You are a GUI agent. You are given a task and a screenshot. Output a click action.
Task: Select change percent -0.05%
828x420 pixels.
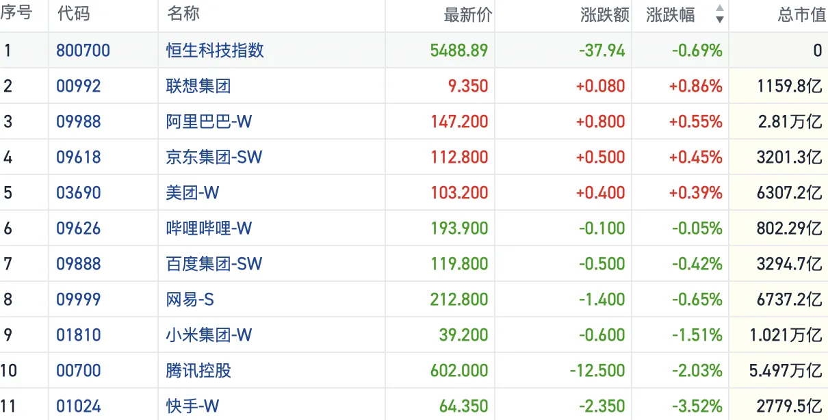point(696,228)
